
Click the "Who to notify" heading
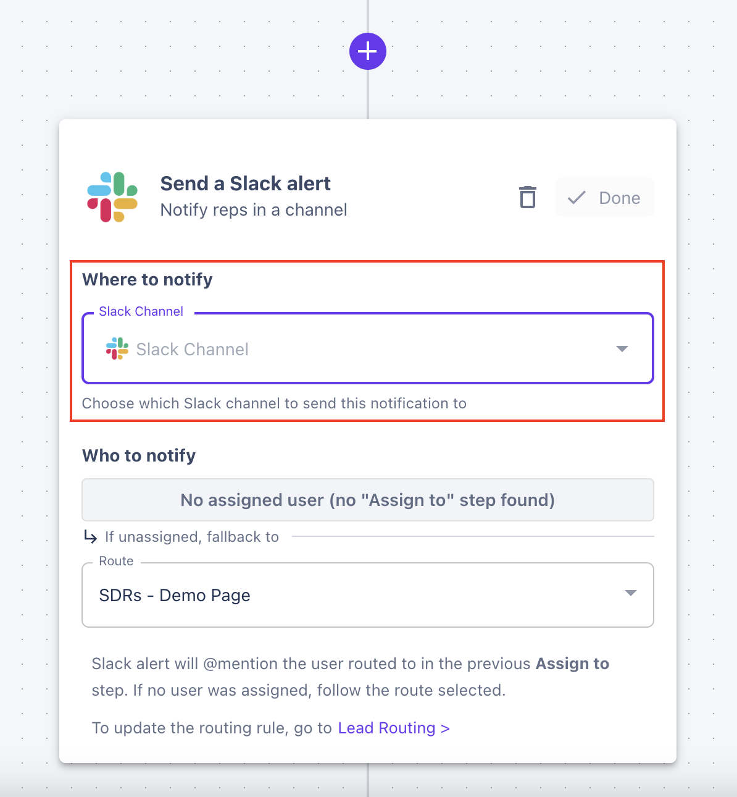[139, 455]
